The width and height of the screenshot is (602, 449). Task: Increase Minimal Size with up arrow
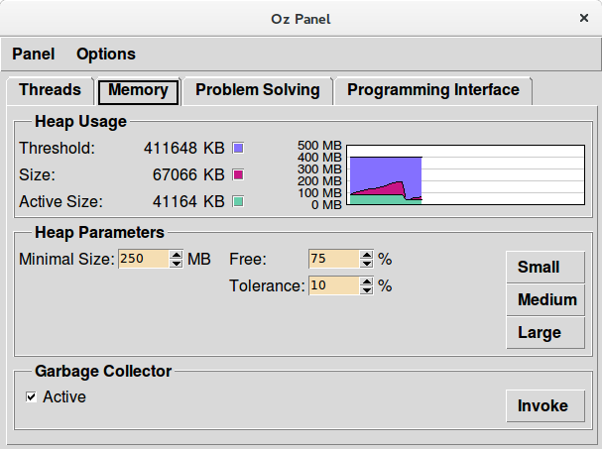tap(177, 255)
